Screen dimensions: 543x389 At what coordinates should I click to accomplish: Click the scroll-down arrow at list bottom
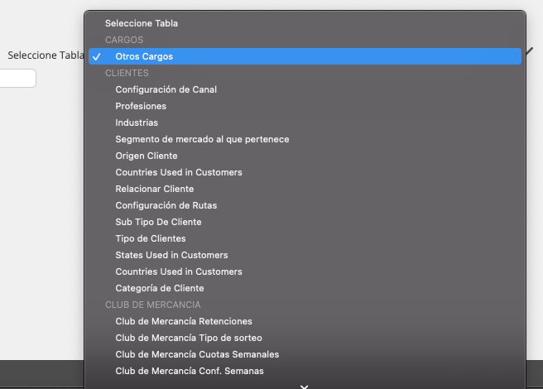tap(304, 387)
